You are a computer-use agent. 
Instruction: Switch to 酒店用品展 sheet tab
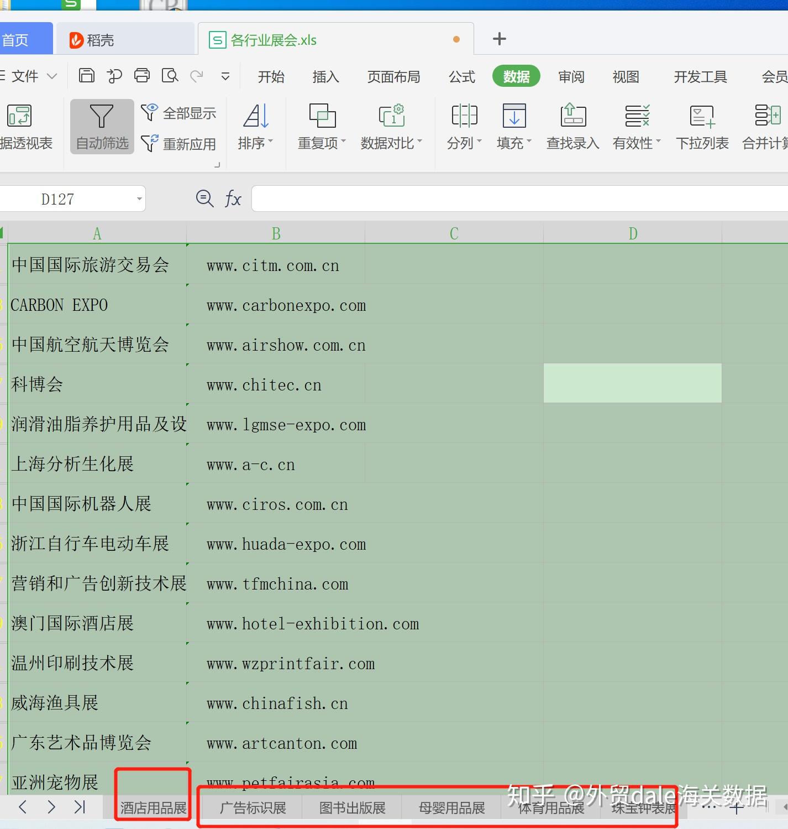[153, 808]
